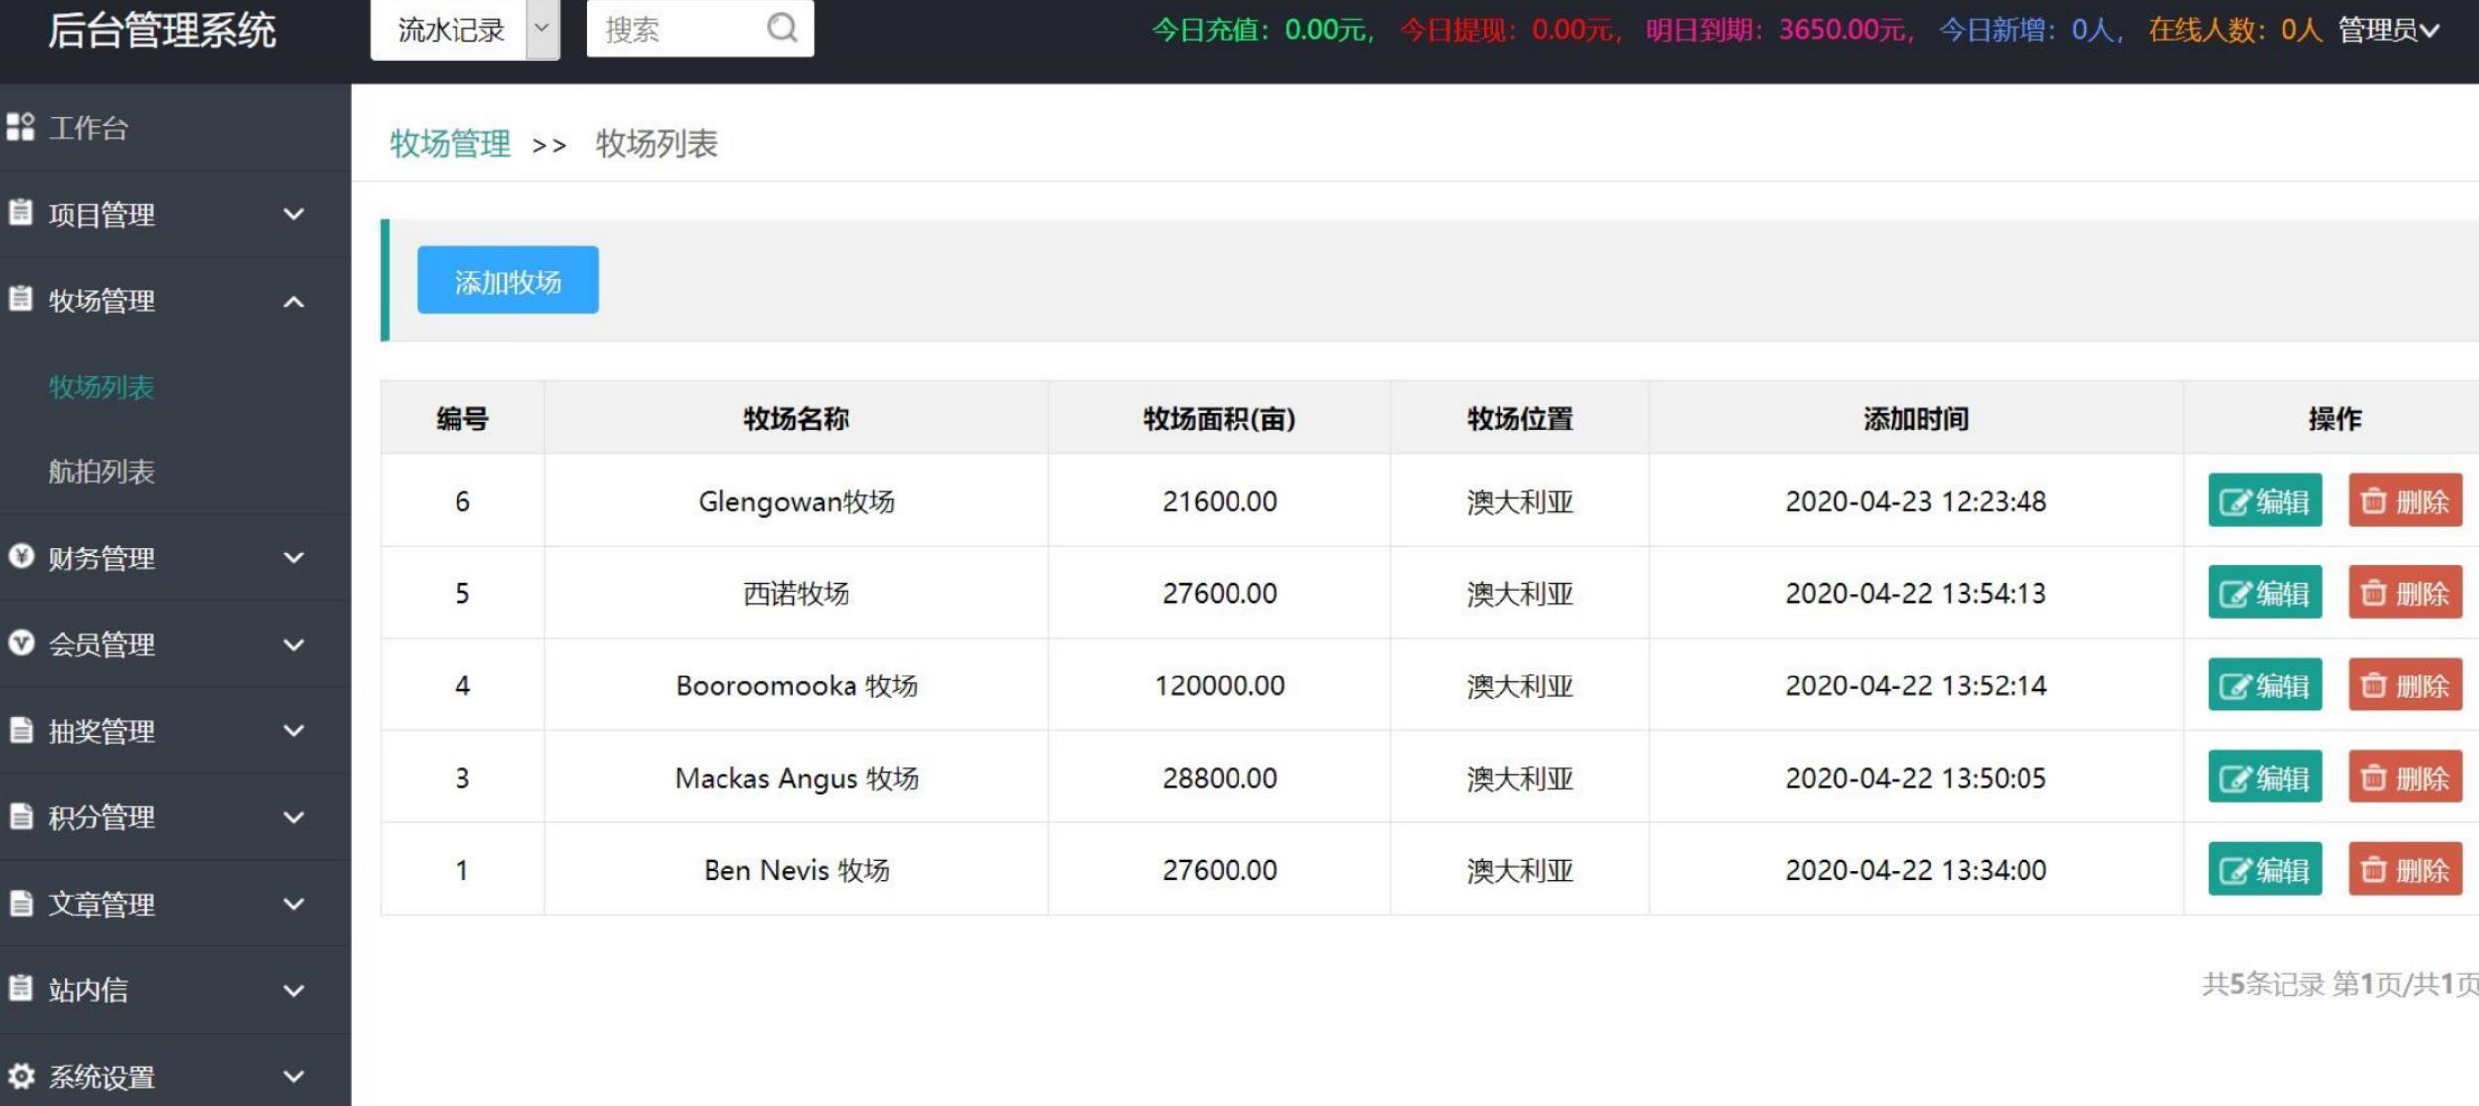Click the 添加牧场 button
Viewport: 2479px width, 1106px height.
click(507, 280)
